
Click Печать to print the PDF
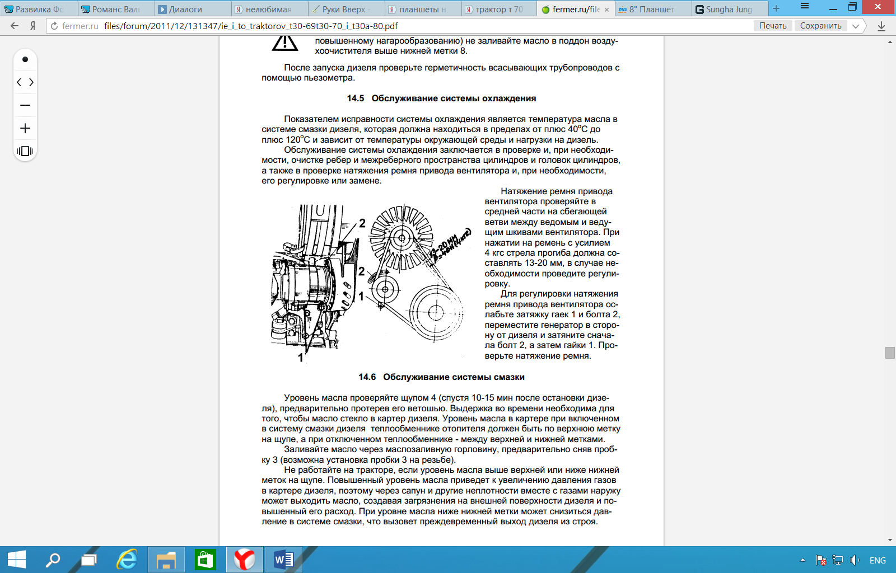[x=773, y=26]
